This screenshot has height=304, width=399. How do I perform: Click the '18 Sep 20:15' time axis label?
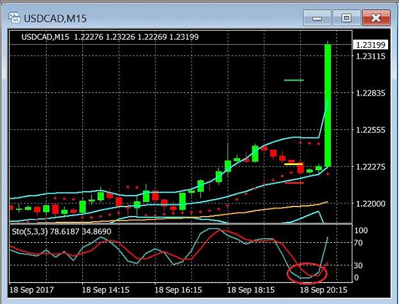click(x=324, y=290)
